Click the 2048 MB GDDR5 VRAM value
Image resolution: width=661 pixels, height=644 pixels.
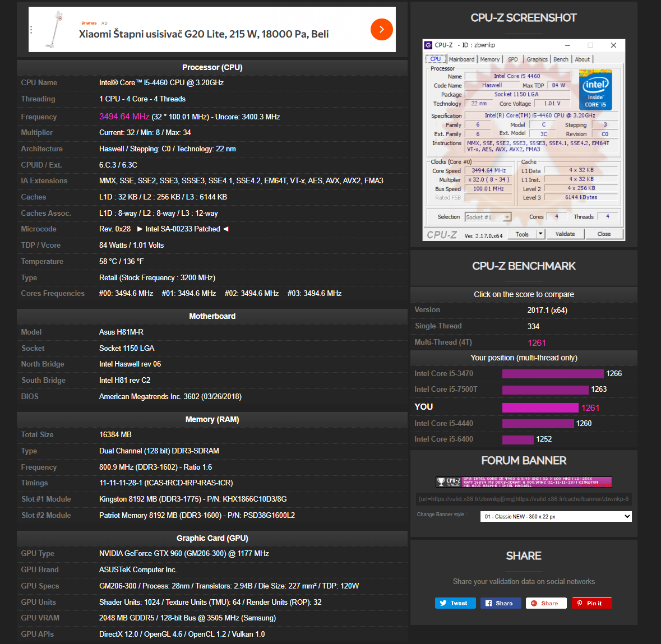pyautogui.click(x=188, y=618)
